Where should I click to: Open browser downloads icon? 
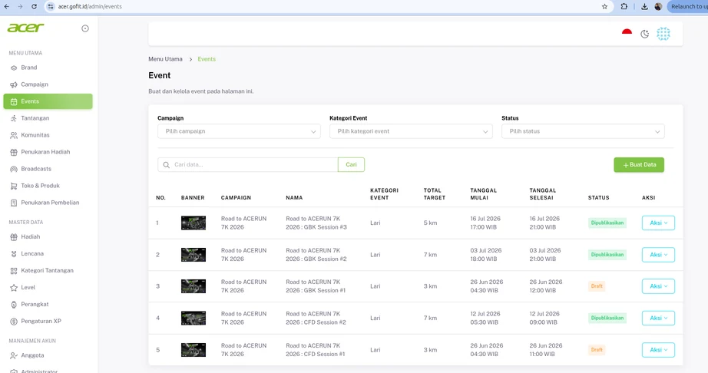(644, 6)
